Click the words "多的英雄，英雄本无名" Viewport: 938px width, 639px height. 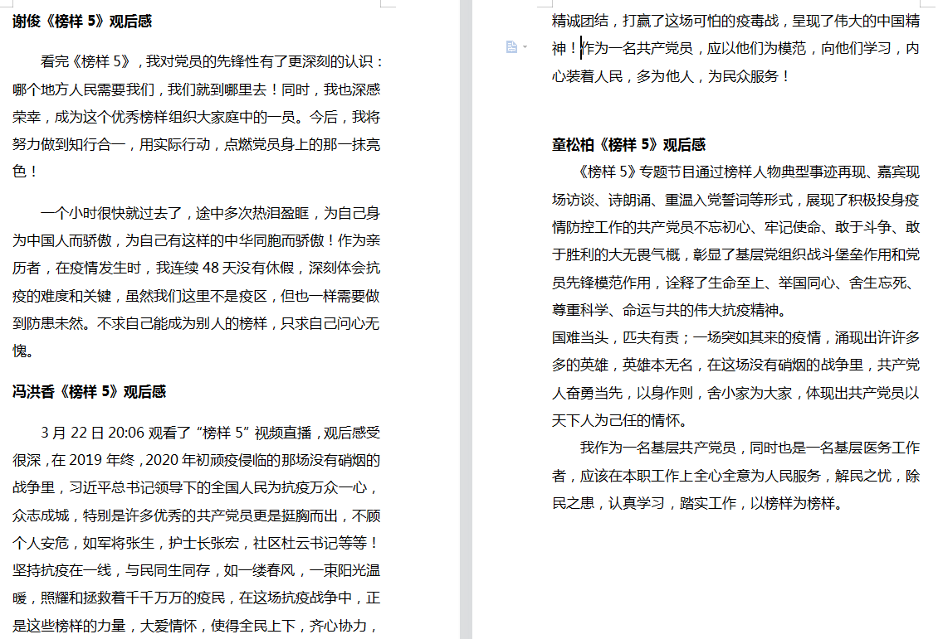pos(622,365)
